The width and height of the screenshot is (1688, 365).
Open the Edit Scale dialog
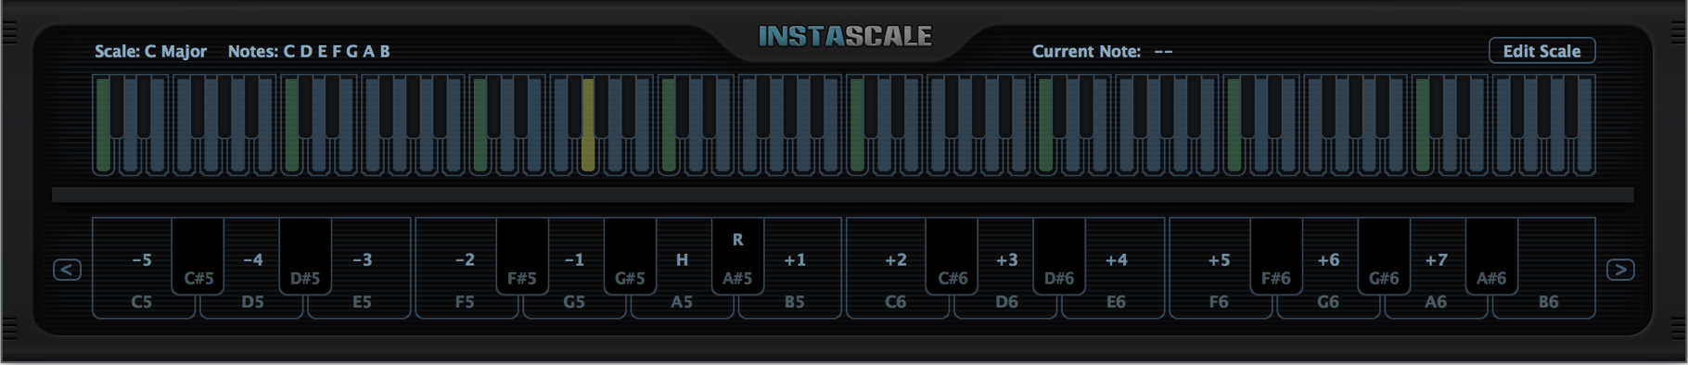coord(1541,51)
